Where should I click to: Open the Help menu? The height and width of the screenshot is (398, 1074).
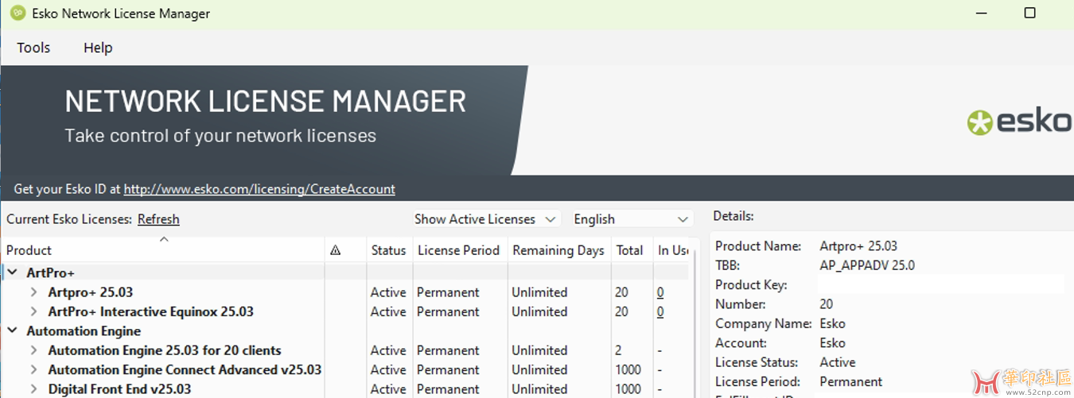click(x=98, y=48)
